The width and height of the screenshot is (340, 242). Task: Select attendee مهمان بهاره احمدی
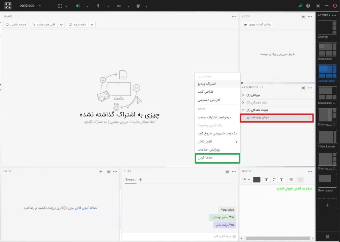coord(277,118)
